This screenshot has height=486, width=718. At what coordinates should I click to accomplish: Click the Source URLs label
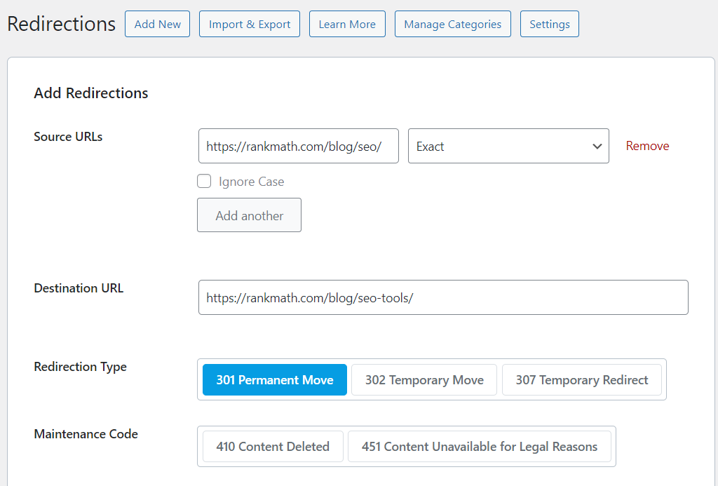(x=68, y=137)
